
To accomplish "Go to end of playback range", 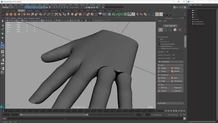I will [184, 111].
